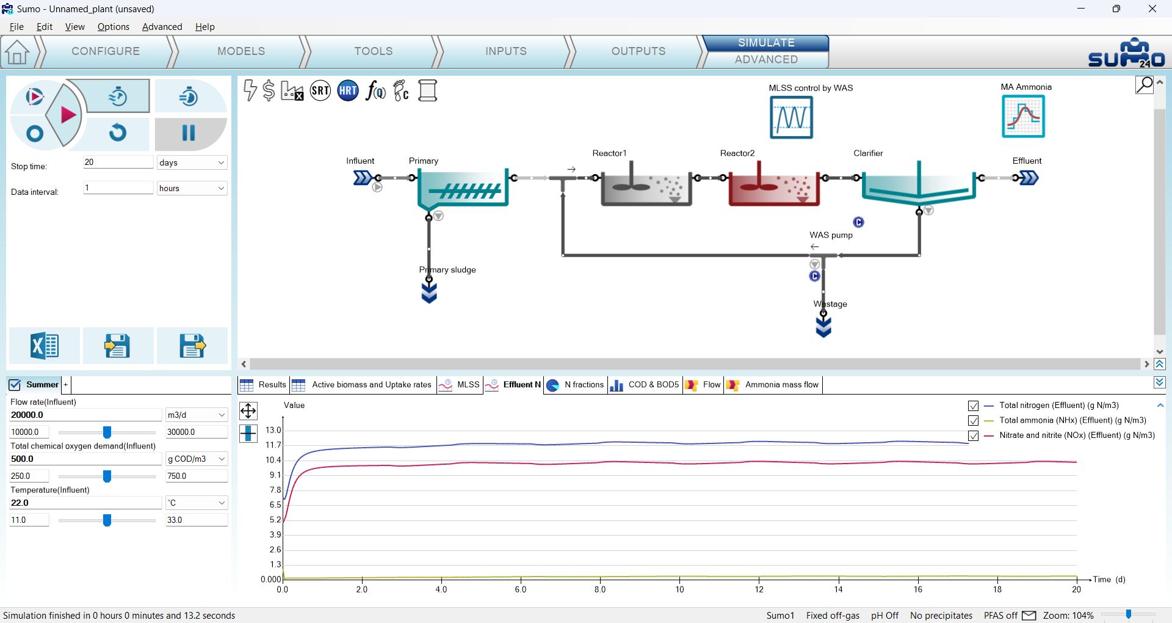Open the flow rate unit m3/d dropdown
Image resolution: width=1172 pixels, height=623 pixels.
pos(197,415)
